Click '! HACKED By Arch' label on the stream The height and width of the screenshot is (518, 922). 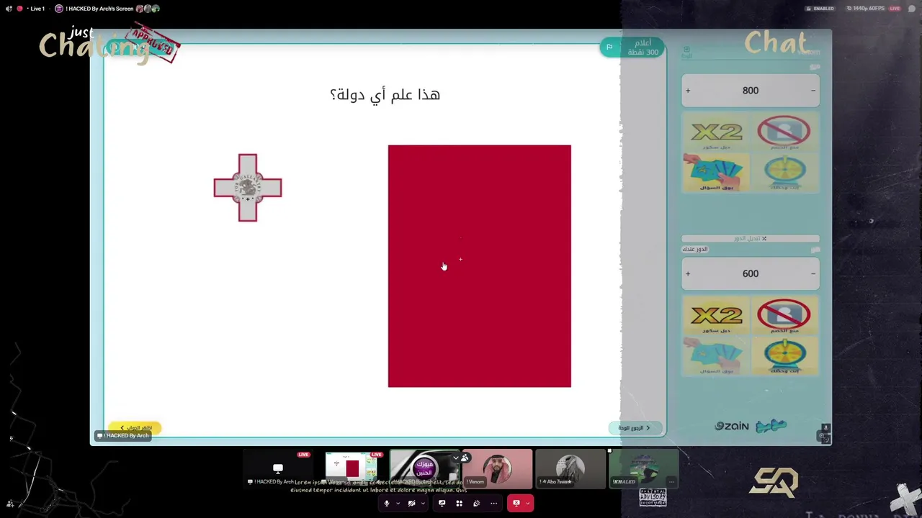point(124,435)
